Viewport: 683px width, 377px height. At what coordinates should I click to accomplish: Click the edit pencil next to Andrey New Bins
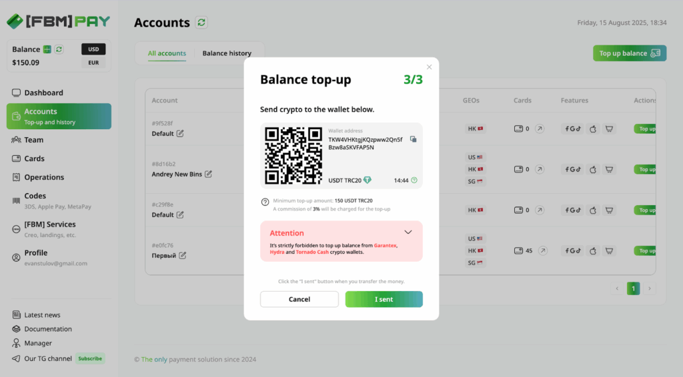point(208,174)
